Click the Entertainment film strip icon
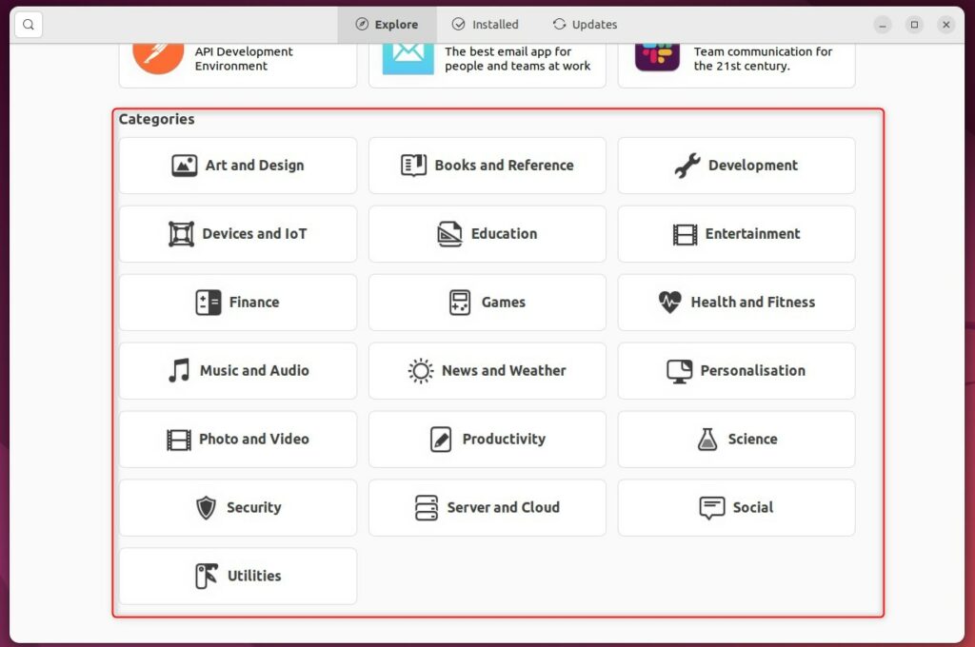The height and width of the screenshot is (647, 975). (x=685, y=234)
